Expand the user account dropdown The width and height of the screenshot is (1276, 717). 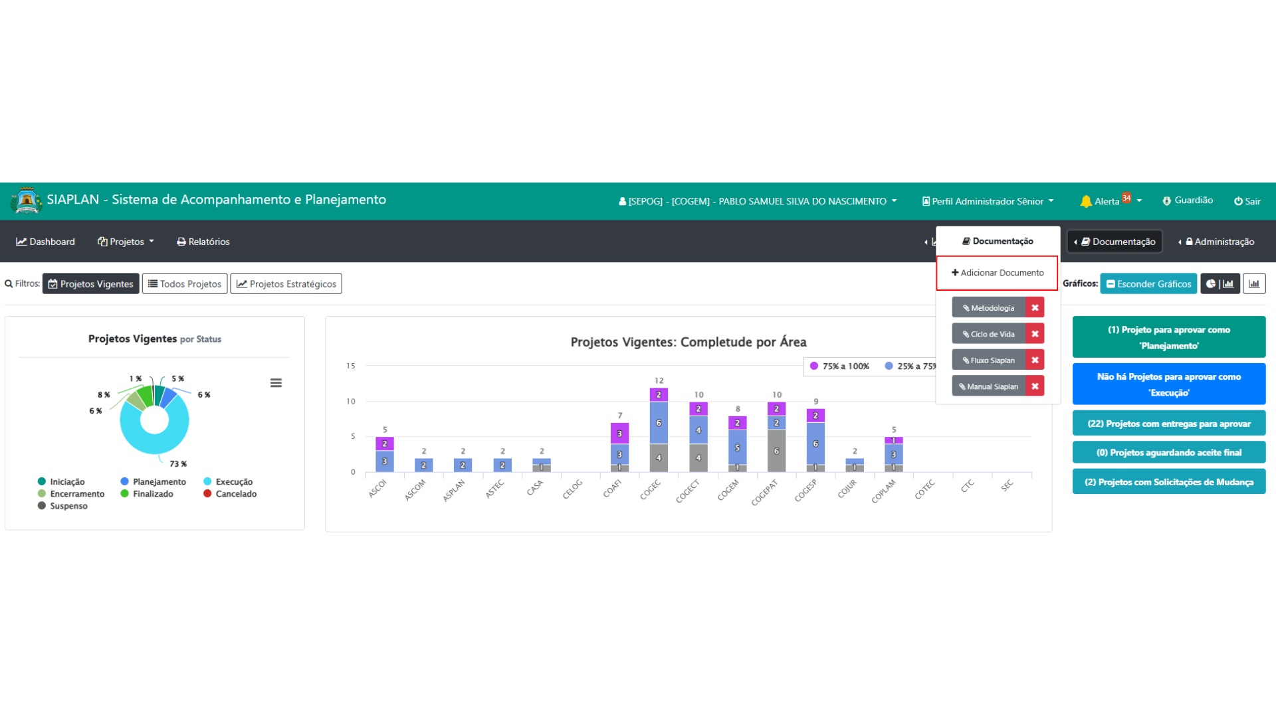(x=758, y=201)
